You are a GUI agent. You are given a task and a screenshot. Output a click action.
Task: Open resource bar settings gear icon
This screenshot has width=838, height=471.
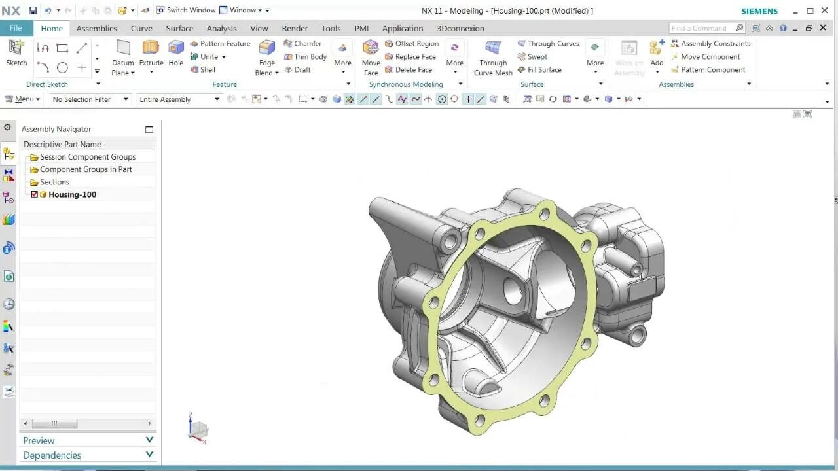(x=7, y=128)
